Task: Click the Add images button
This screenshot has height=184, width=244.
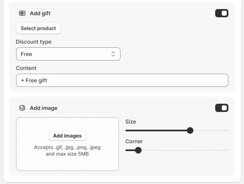Action: (67, 136)
